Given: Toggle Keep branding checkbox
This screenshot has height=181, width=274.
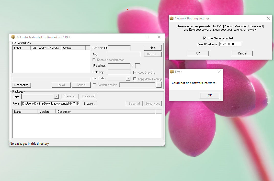Looking at the screenshot, I should point(135,72).
